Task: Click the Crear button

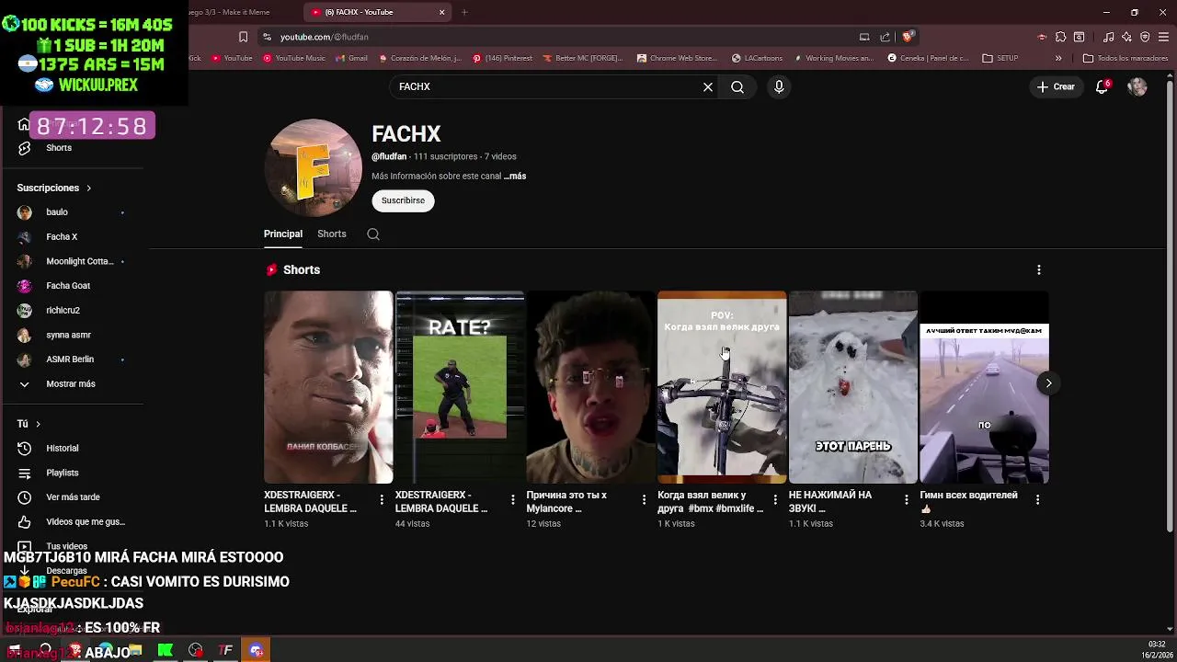Action: pyautogui.click(x=1056, y=86)
